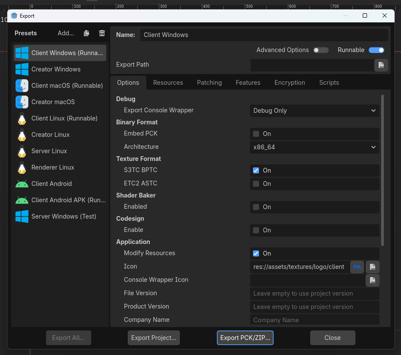Click the File Version input field
The height and width of the screenshot is (355, 401).
point(315,293)
